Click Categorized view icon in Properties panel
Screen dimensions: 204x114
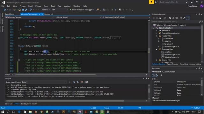point(154,75)
